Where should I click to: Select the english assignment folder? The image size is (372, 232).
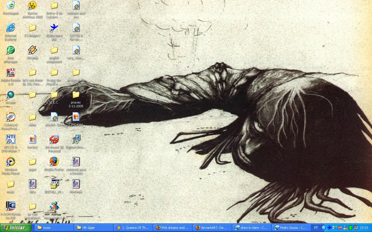point(54,50)
